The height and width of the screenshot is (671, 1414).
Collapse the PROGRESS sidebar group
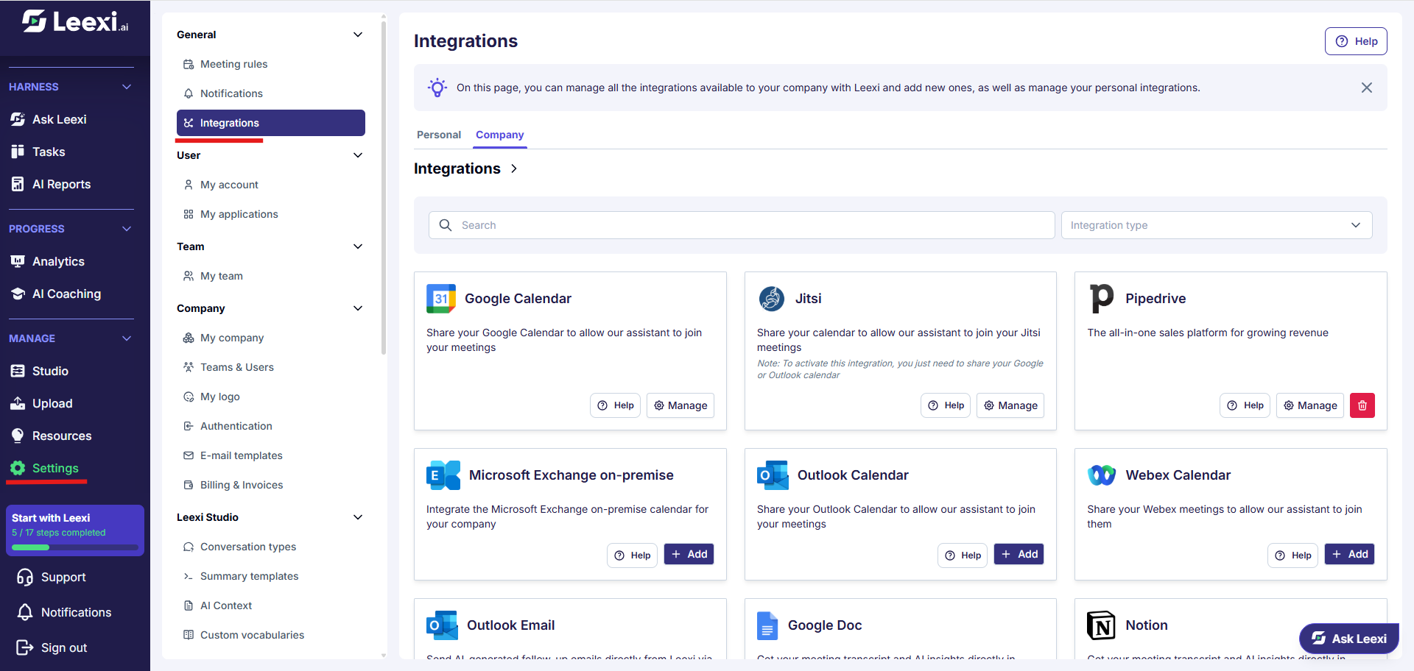(127, 229)
